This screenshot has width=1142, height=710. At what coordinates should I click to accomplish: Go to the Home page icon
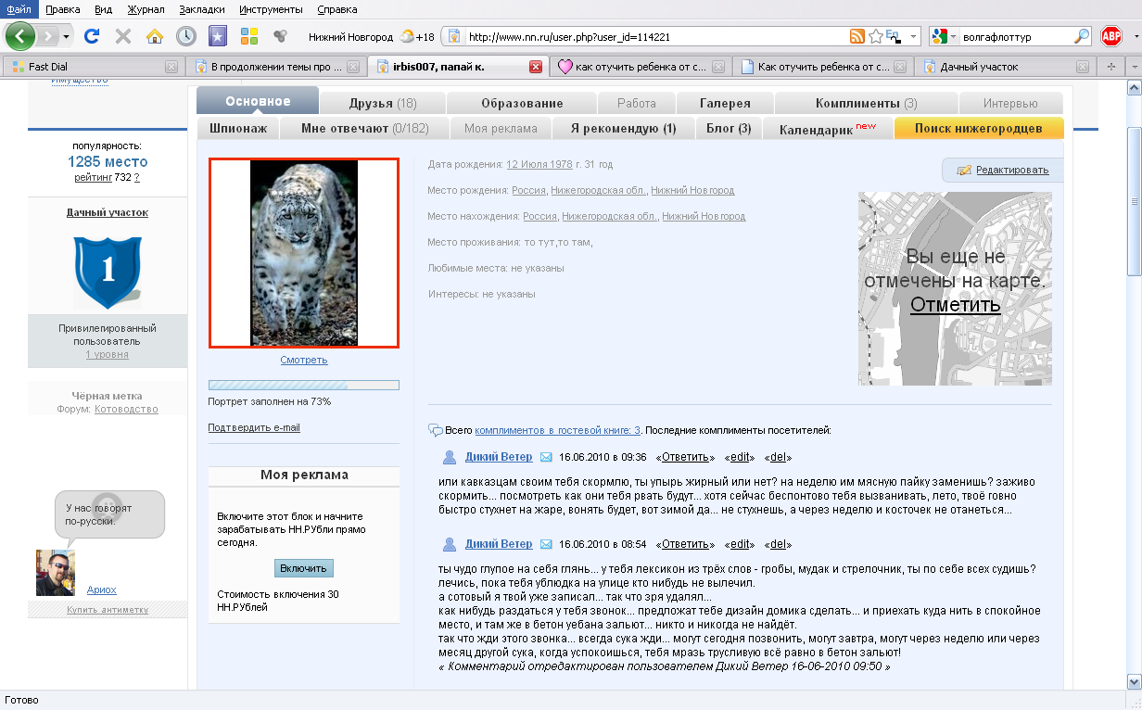click(x=155, y=36)
